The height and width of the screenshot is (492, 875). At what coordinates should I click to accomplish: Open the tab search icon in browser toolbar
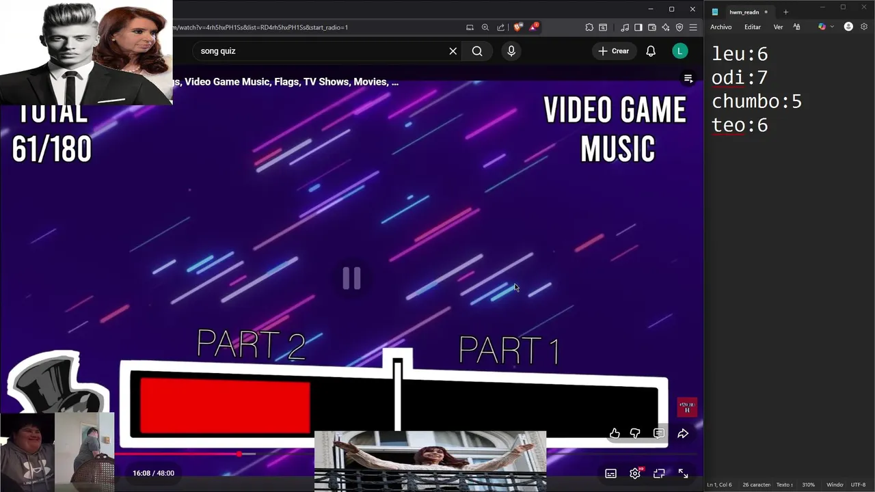[603, 27]
